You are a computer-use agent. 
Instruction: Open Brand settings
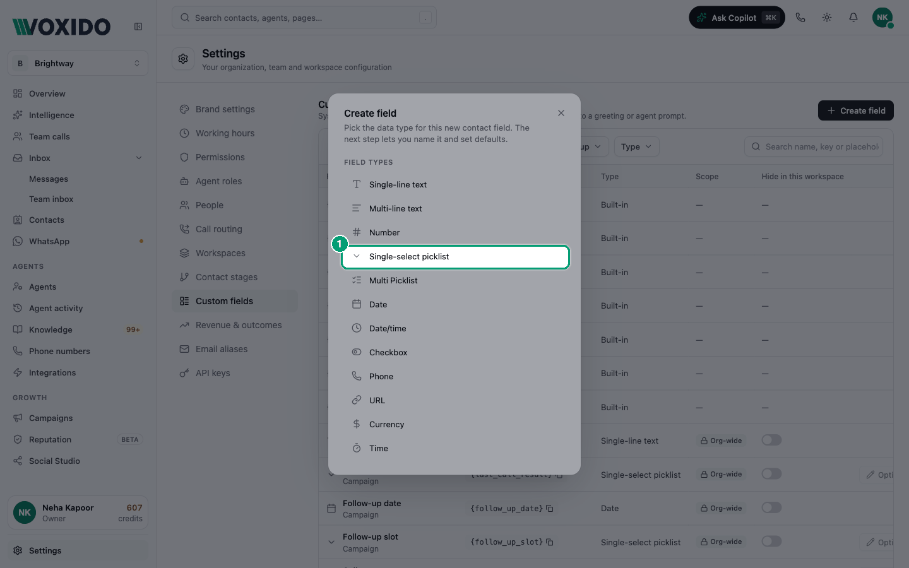[x=235, y=109]
